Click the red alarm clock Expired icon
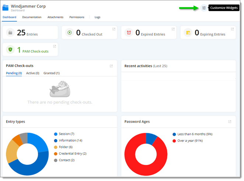 click(129, 33)
